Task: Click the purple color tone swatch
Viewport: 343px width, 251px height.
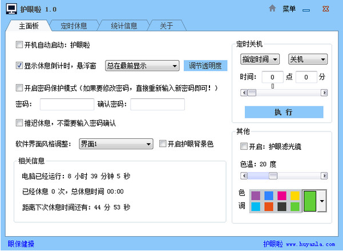Action: pyautogui.click(x=256, y=196)
